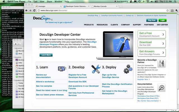Open Get listed in the DocuSign Marketplace link
Image resolution: width=179 pixels, height=112 pixels.
pyautogui.click(x=114, y=92)
